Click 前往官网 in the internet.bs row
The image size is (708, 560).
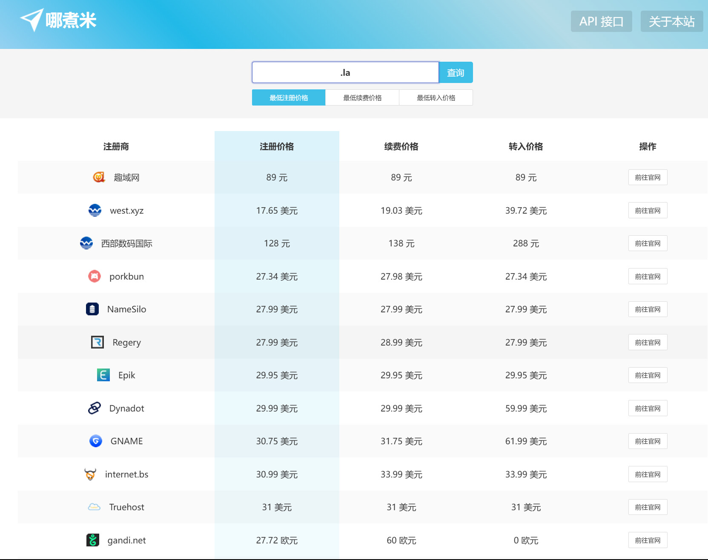pos(648,474)
